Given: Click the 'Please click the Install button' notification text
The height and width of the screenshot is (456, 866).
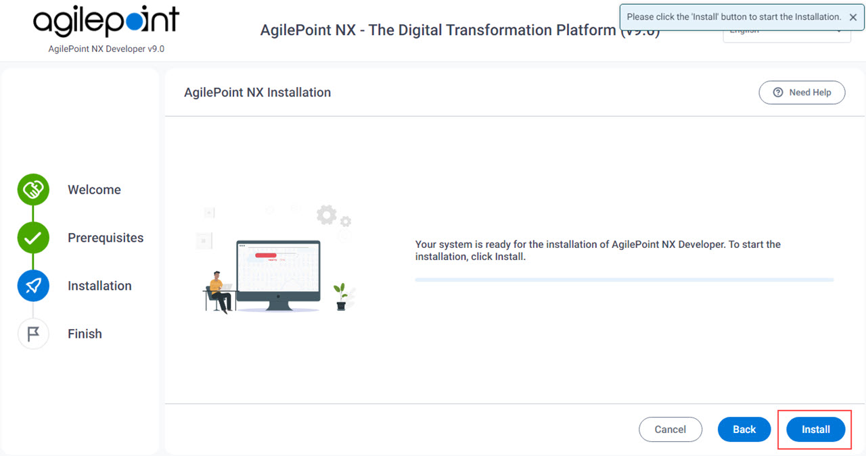Looking at the screenshot, I should pyautogui.click(x=734, y=17).
